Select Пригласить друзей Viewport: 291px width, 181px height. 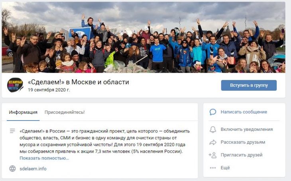[x=242, y=155]
